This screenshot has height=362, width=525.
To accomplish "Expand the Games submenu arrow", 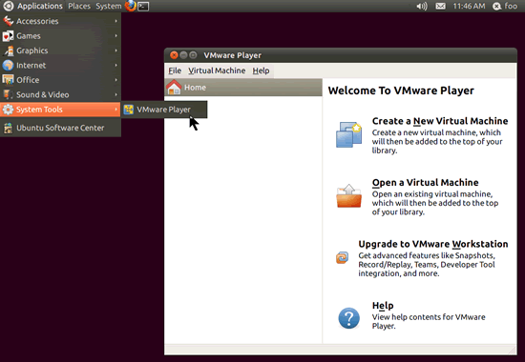I will pos(115,36).
